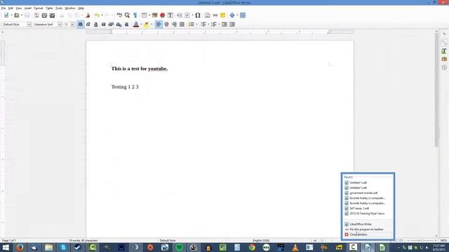Click the New document icon
Viewport: 449px width, 252px height.
6,15
